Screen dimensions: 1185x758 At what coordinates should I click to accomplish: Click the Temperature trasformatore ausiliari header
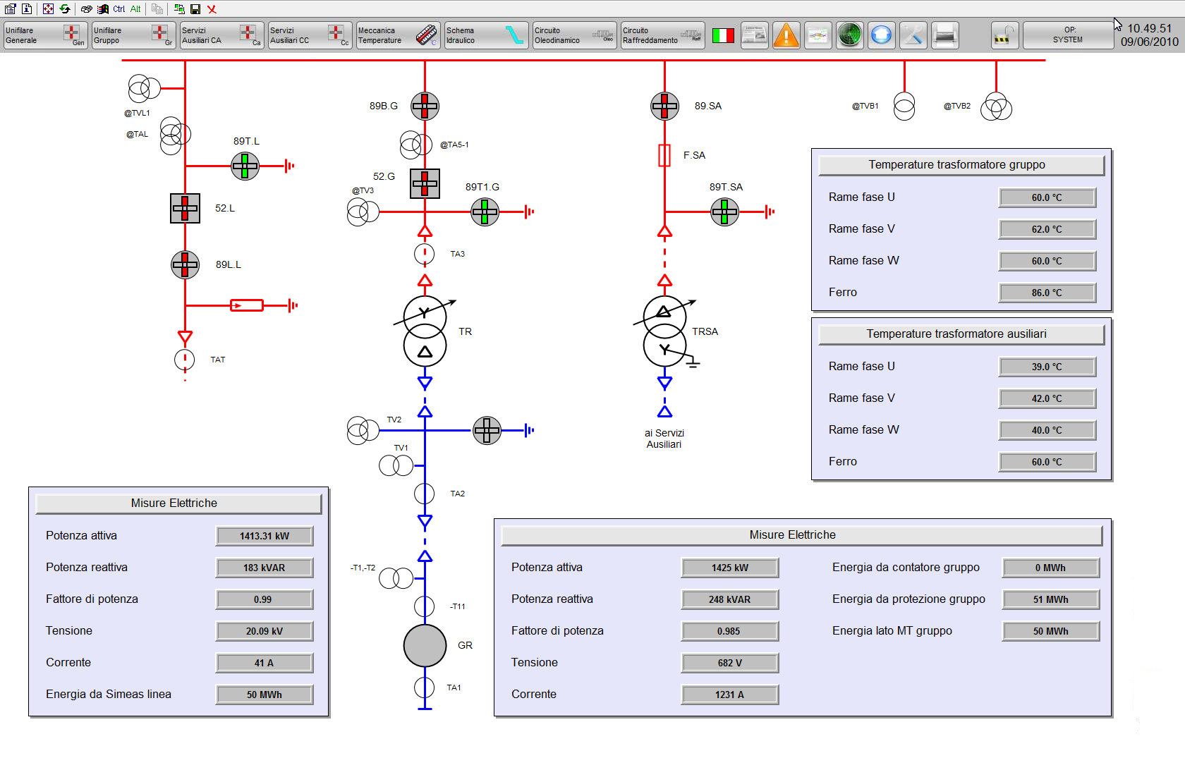coord(961,334)
